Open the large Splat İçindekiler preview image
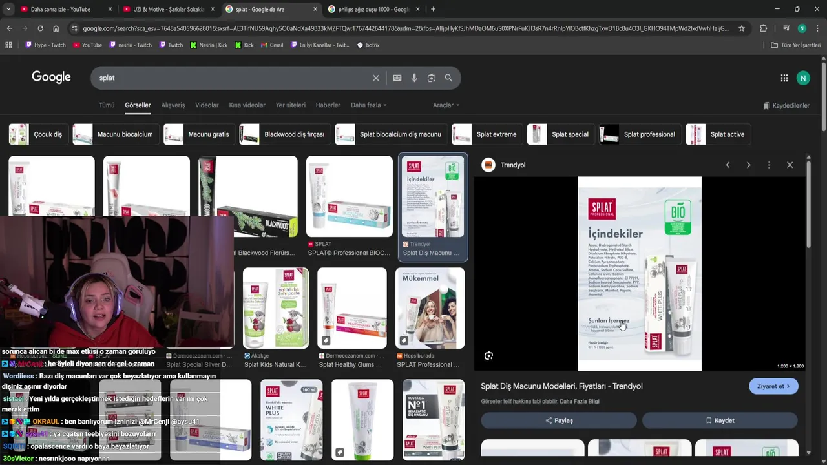Image resolution: width=827 pixels, height=465 pixels. [x=640, y=274]
